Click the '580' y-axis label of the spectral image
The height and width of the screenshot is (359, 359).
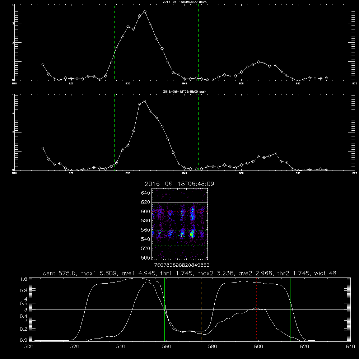[146, 221]
